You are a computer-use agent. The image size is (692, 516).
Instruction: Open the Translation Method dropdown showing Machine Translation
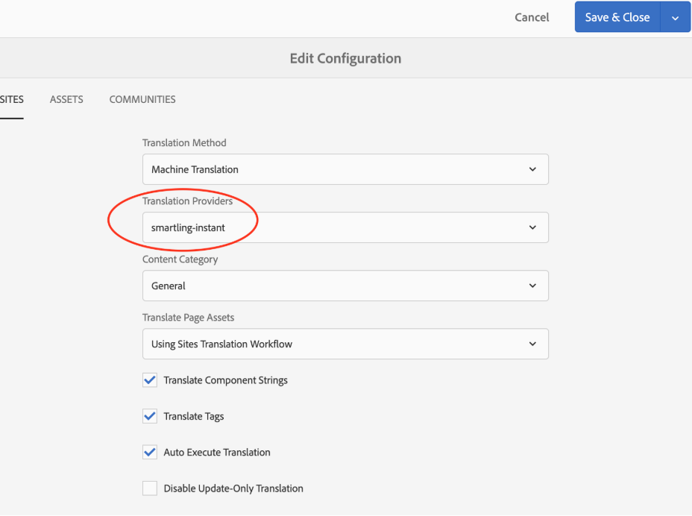pyautogui.click(x=345, y=169)
